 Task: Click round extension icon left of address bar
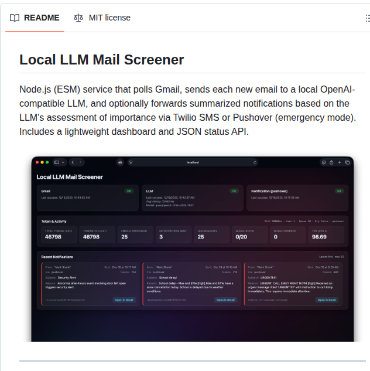pos(120,162)
